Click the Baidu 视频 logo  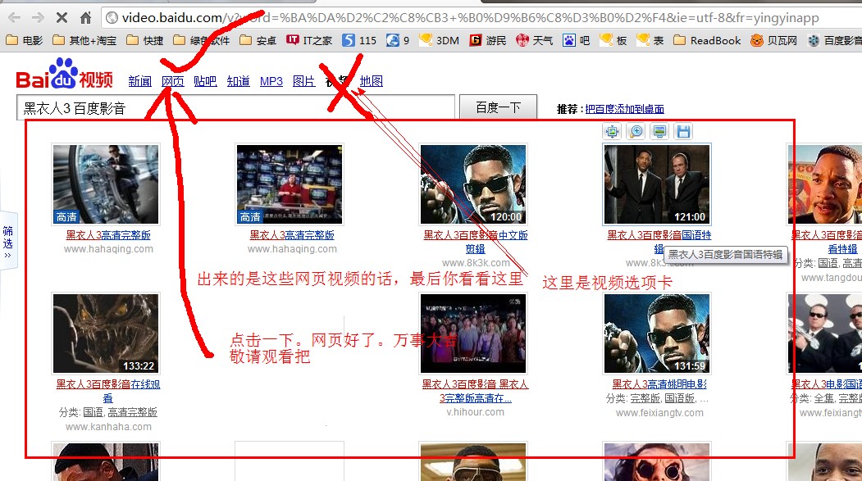pos(64,75)
